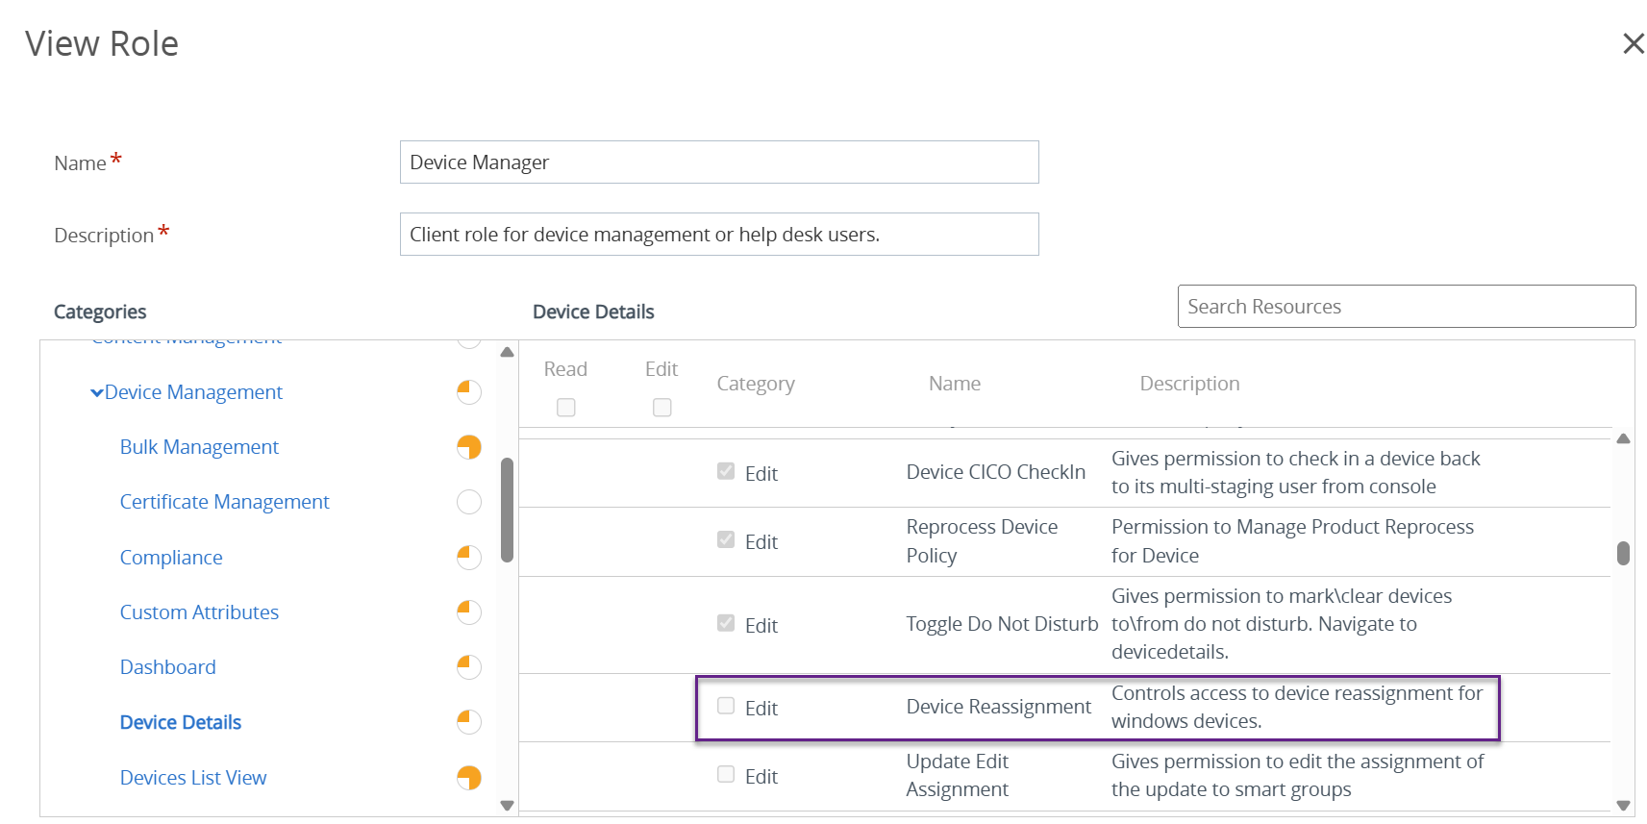Click the Device Details permission status icon

[468, 722]
